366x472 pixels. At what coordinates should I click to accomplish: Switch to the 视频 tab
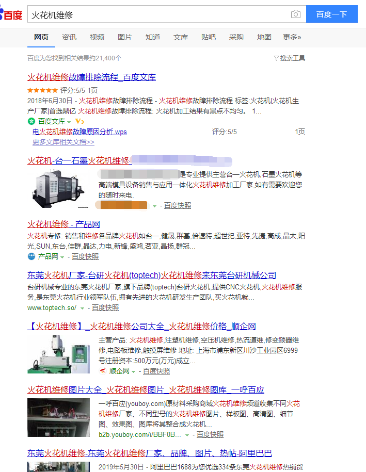coord(97,37)
